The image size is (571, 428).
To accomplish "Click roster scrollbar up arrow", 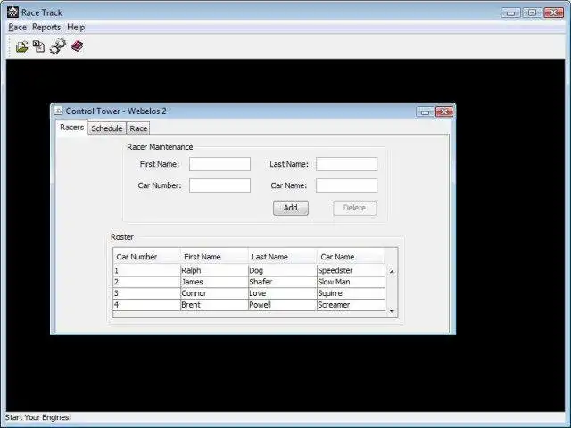I will pyautogui.click(x=392, y=271).
